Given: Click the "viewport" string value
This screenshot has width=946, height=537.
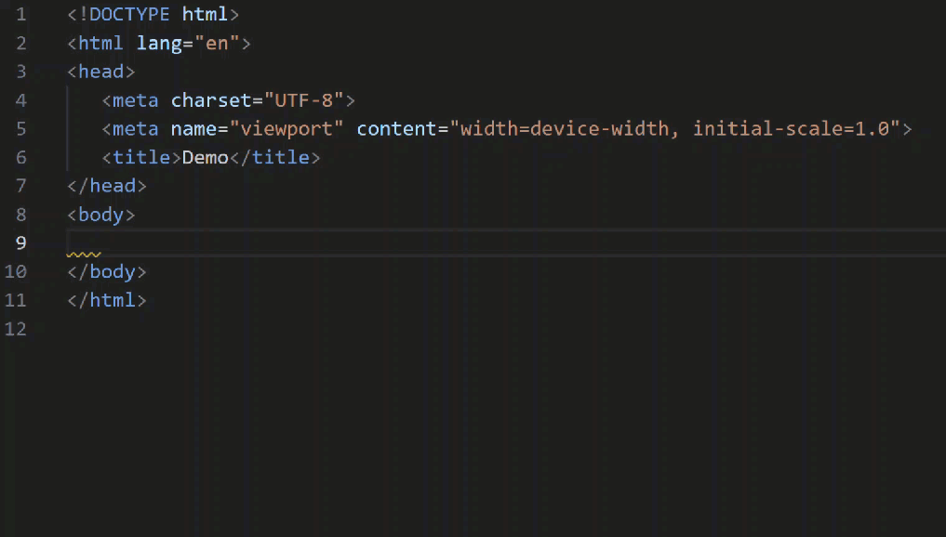Looking at the screenshot, I should point(286,128).
